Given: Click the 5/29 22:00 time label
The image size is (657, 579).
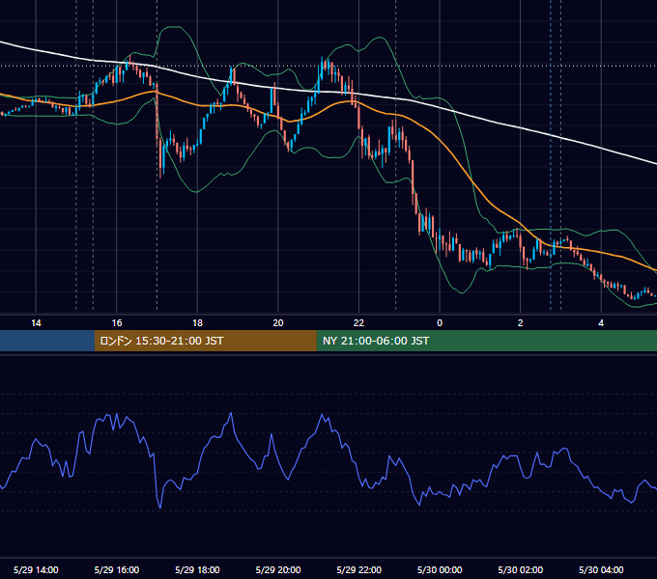Looking at the screenshot, I should (x=359, y=569).
